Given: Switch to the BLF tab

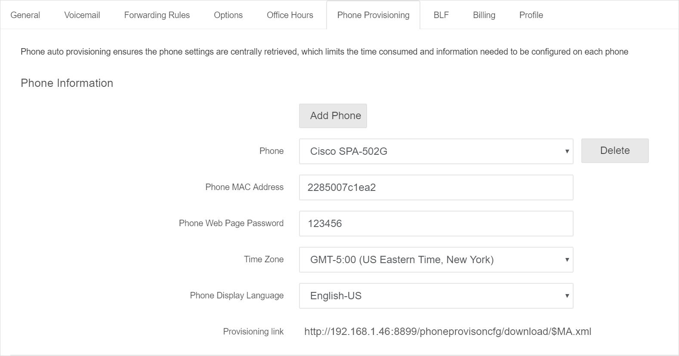Looking at the screenshot, I should pyautogui.click(x=441, y=15).
